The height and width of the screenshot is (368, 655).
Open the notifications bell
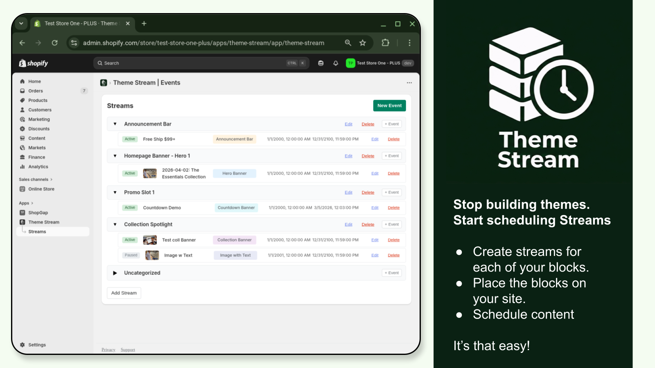point(336,63)
